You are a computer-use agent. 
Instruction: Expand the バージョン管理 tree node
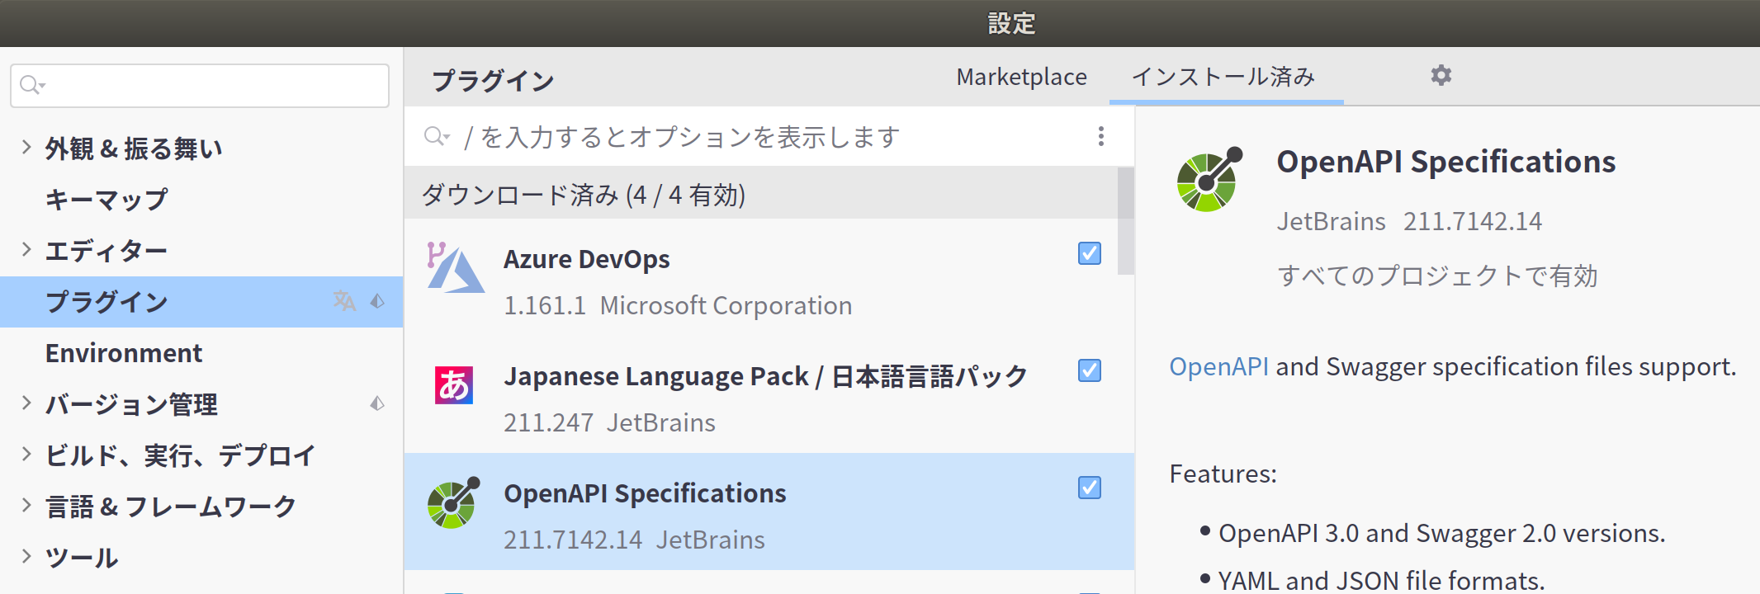pos(26,403)
